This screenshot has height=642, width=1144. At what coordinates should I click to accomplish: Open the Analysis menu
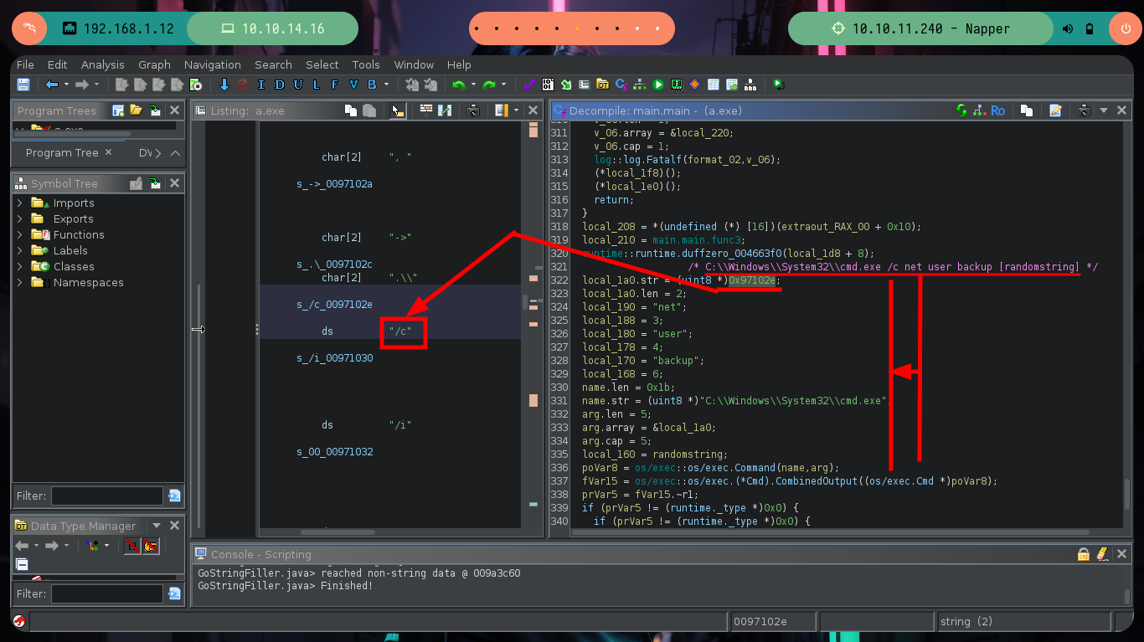pos(102,64)
